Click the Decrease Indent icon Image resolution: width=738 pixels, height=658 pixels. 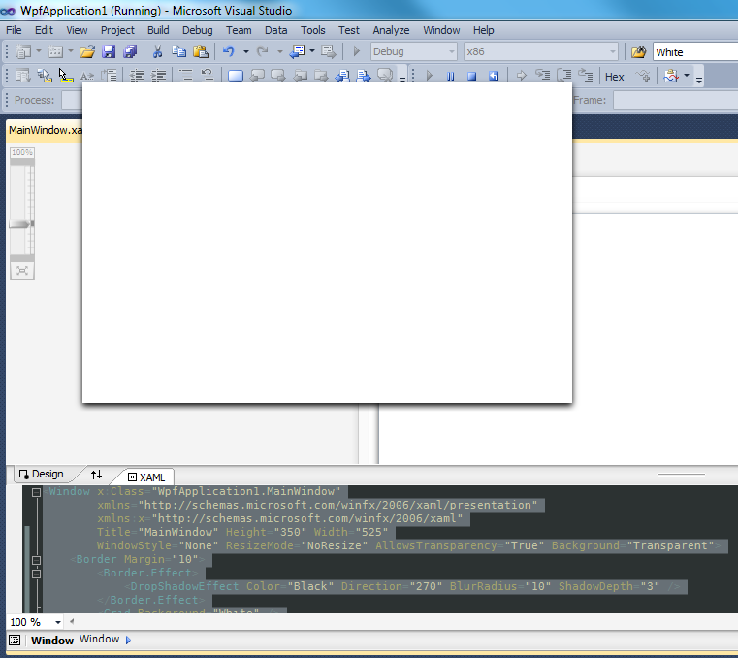(137, 76)
